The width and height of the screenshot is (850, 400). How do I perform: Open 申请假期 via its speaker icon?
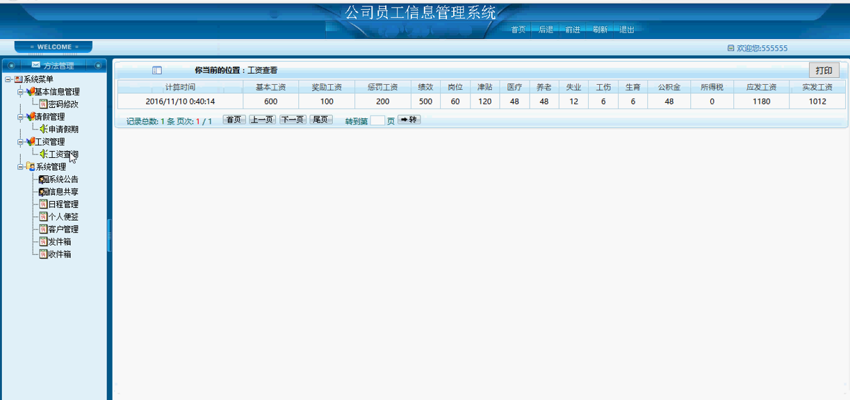tap(43, 129)
